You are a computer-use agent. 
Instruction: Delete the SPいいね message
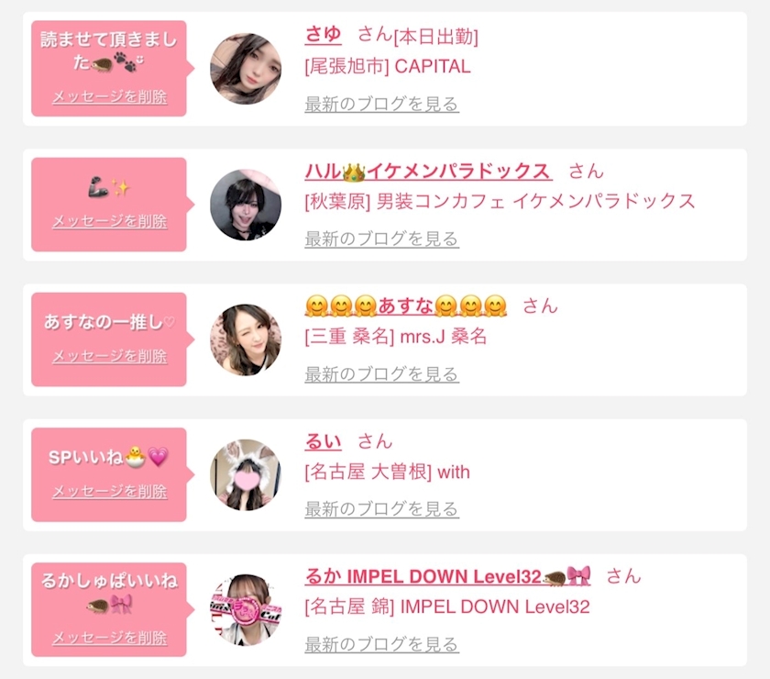coord(109,491)
